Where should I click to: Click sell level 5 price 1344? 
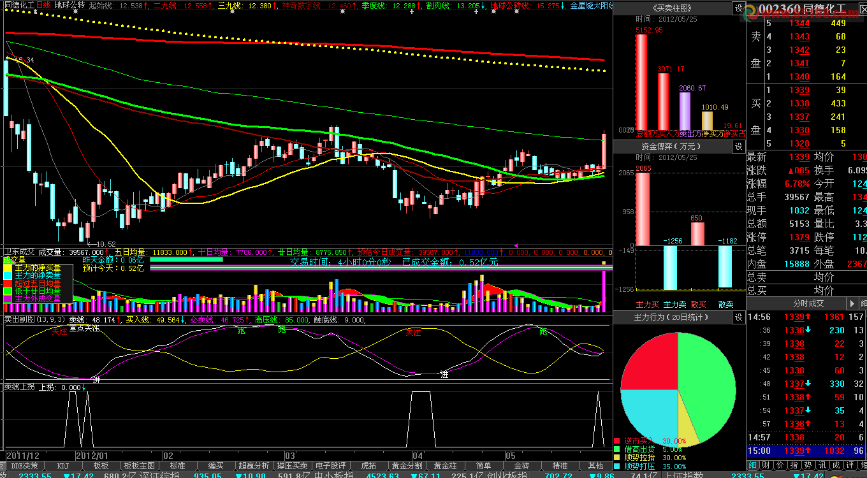click(799, 24)
